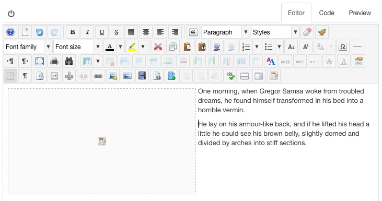Toggle Bold formatting
Screen dimensions: 382x201
pos(73,32)
